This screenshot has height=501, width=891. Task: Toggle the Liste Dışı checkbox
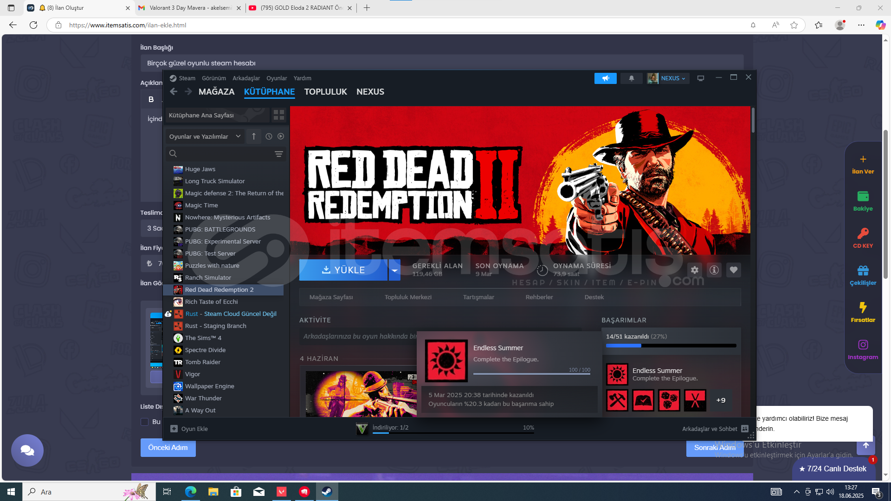(x=144, y=422)
